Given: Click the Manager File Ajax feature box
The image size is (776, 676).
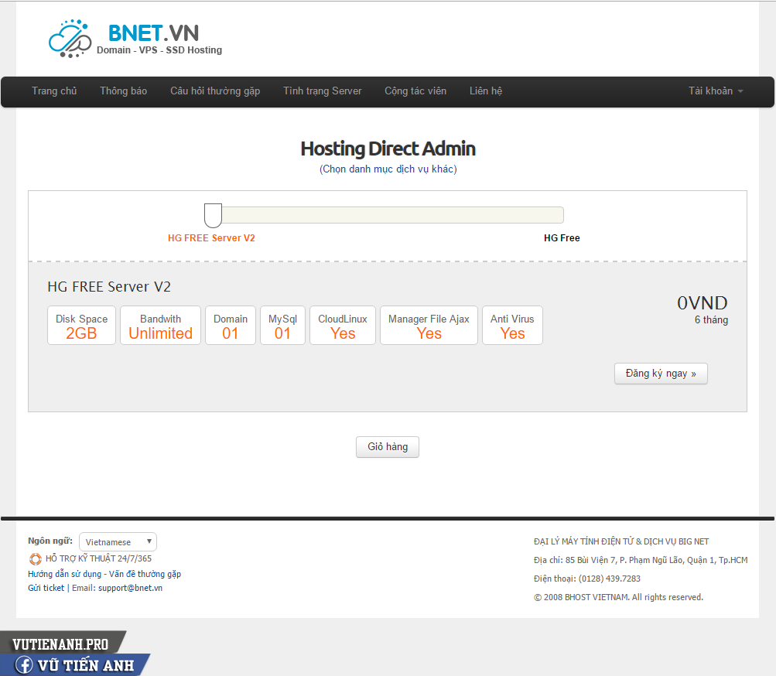Looking at the screenshot, I should [x=429, y=325].
